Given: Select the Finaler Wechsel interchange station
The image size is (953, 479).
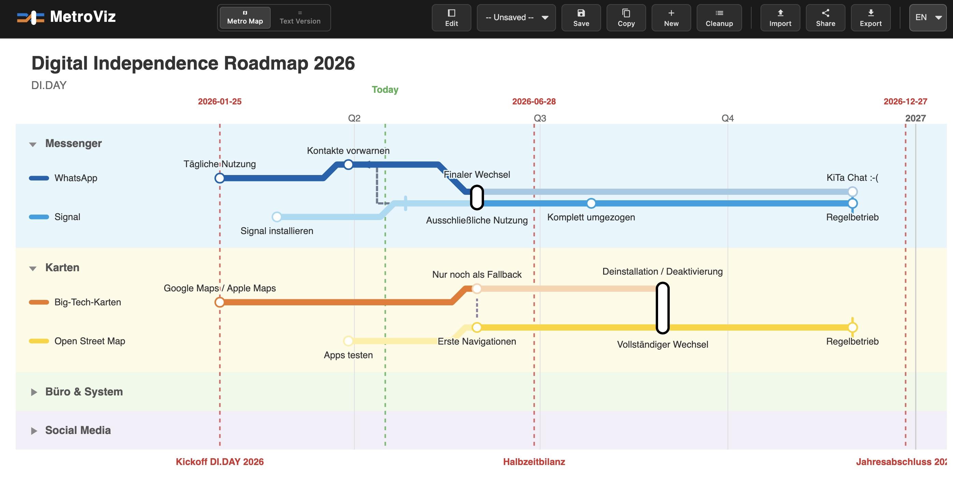Looking at the screenshot, I should (x=477, y=198).
